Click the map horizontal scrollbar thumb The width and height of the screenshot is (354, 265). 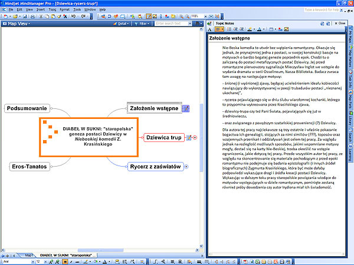(x=100, y=250)
